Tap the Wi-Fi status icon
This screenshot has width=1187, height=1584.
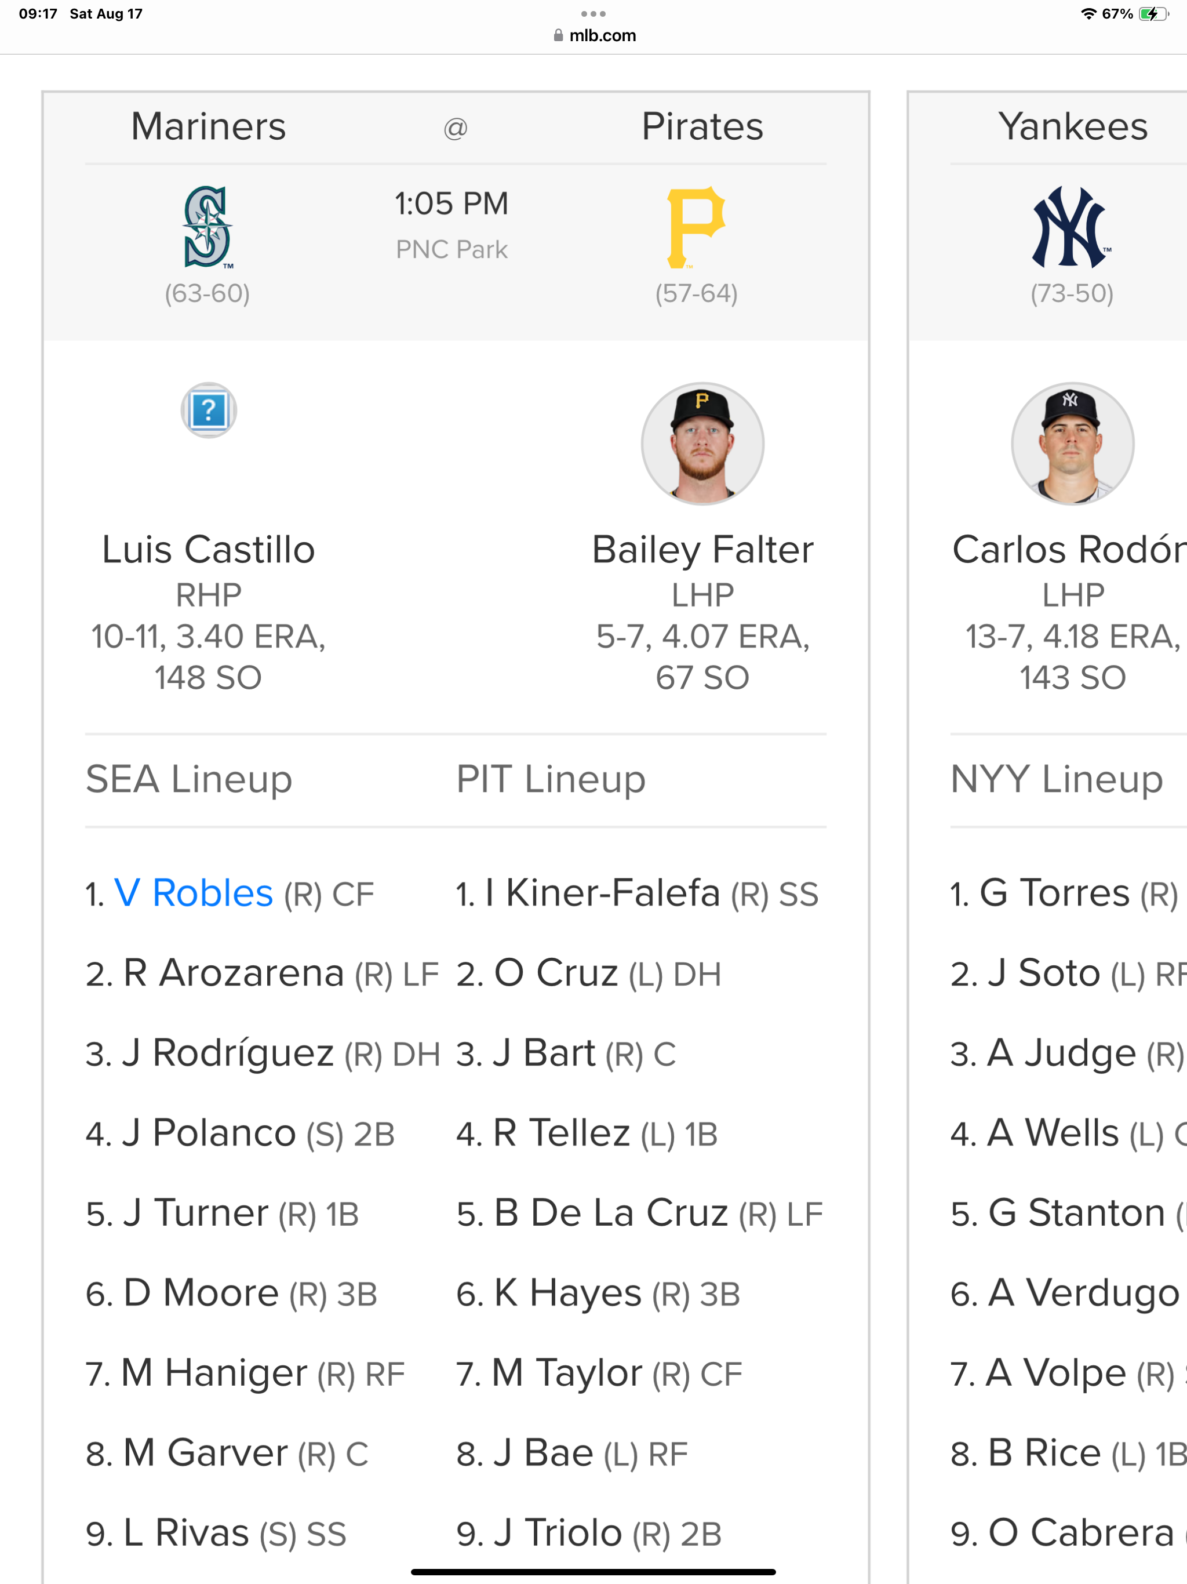point(1088,13)
